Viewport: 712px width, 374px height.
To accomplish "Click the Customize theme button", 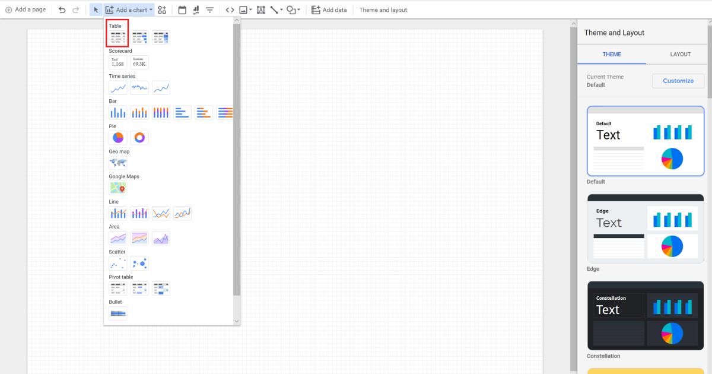I will click(x=678, y=81).
